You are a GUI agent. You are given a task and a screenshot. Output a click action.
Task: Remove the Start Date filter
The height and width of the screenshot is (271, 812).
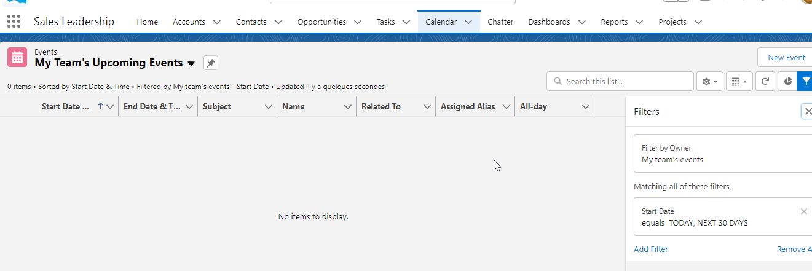[803, 211]
